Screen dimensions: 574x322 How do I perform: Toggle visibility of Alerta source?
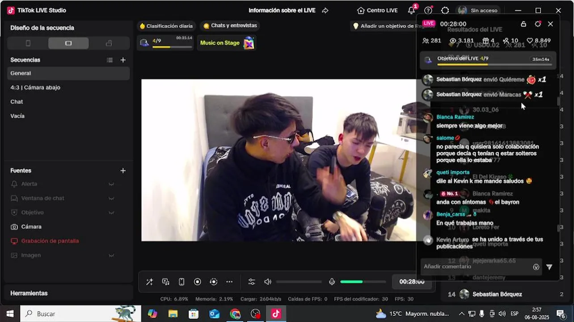(x=111, y=184)
